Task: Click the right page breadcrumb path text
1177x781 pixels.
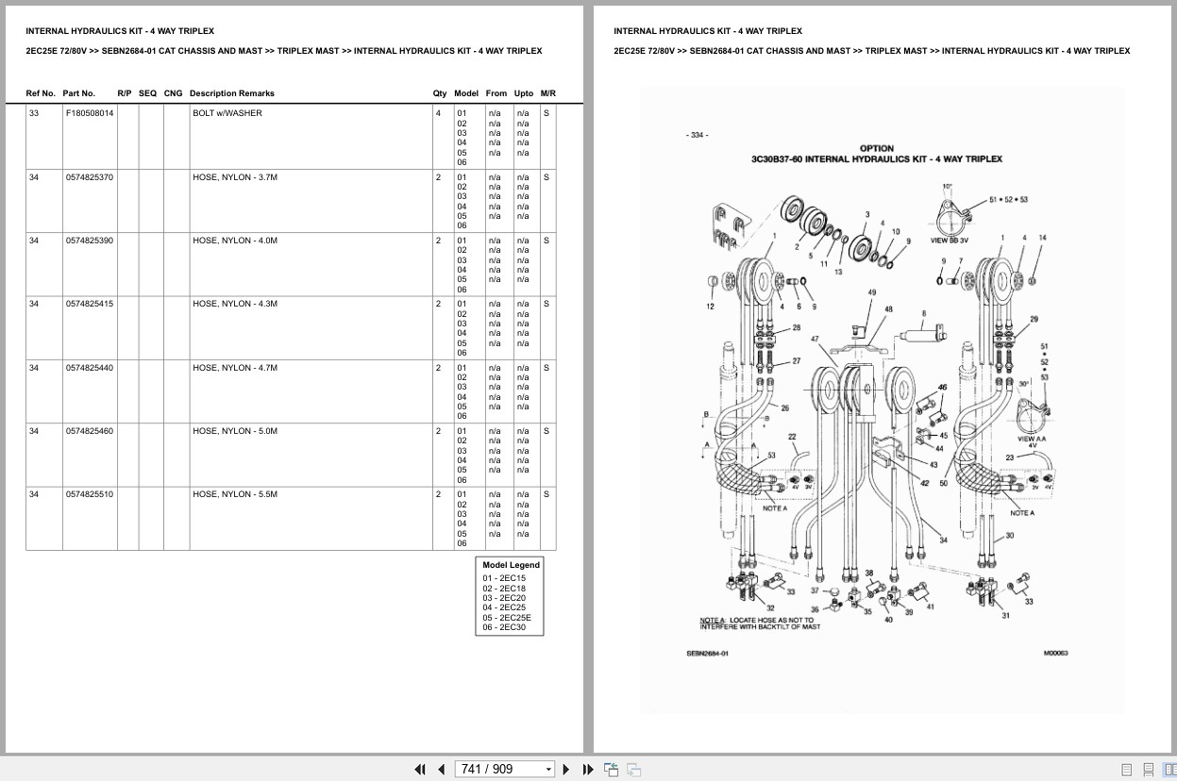Action: coord(871,51)
